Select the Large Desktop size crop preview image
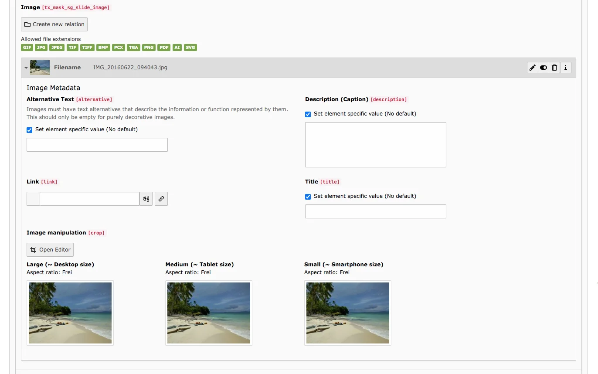 (x=70, y=313)
